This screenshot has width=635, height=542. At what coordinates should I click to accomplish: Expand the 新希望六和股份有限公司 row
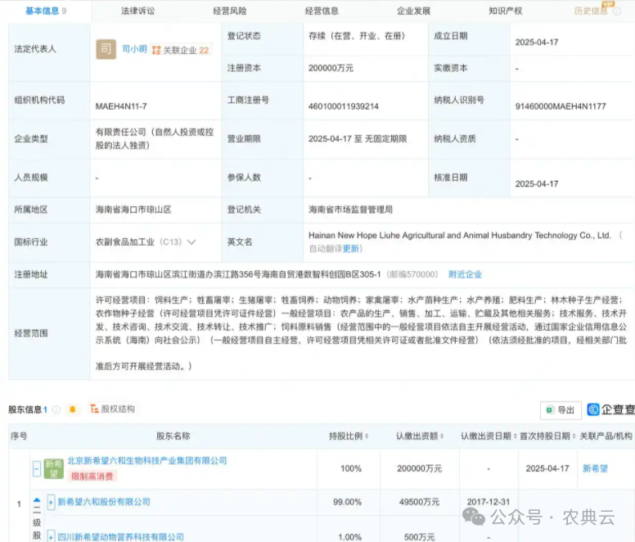point(51,503)
